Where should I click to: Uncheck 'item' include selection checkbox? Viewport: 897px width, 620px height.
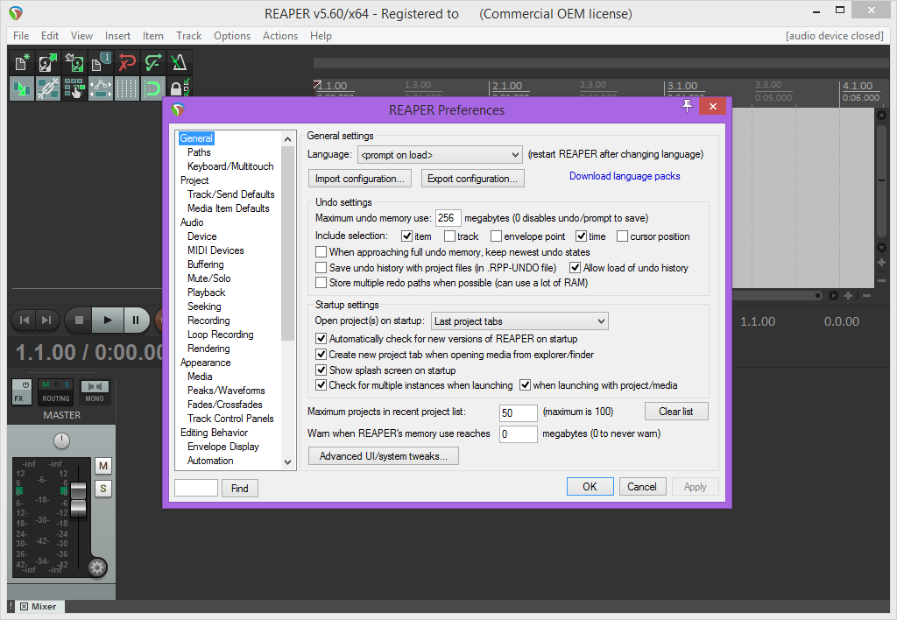pyautogui.click(x=406, y=236)
